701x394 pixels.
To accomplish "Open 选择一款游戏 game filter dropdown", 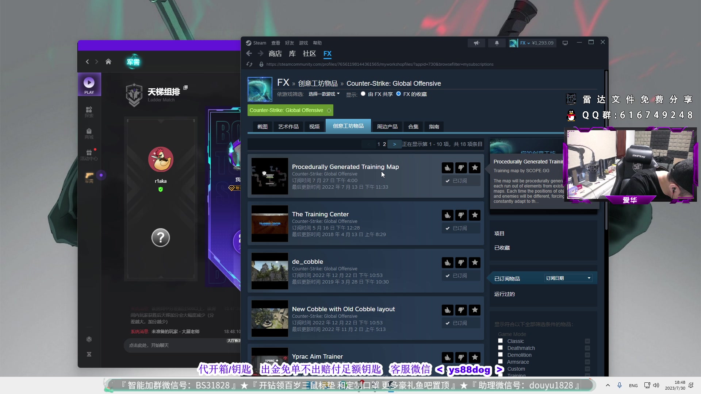I will (324, 94).
